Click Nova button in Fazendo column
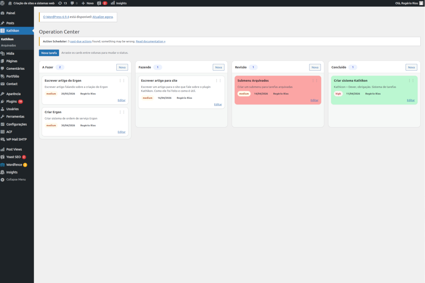This screenshot has height=283, width=425. point(219,67)
